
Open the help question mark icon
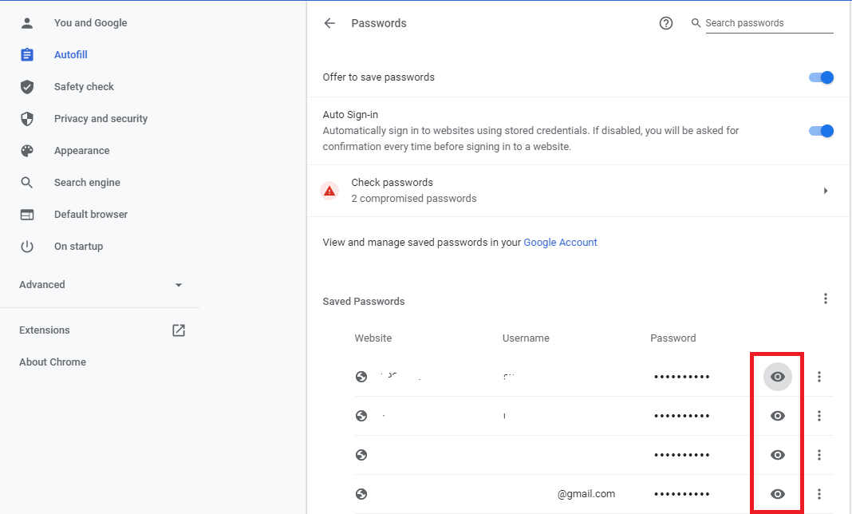[666, 23]
